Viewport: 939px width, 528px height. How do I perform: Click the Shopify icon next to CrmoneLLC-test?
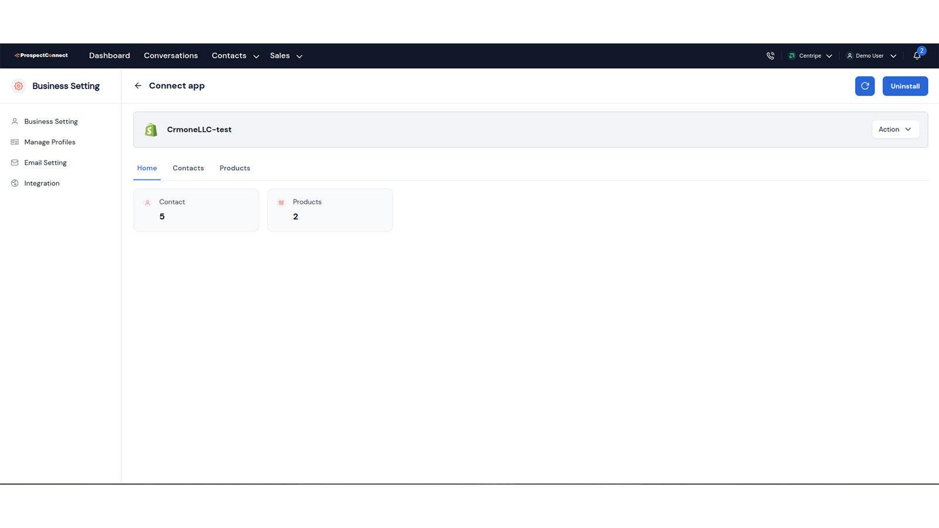coord(151,129)
